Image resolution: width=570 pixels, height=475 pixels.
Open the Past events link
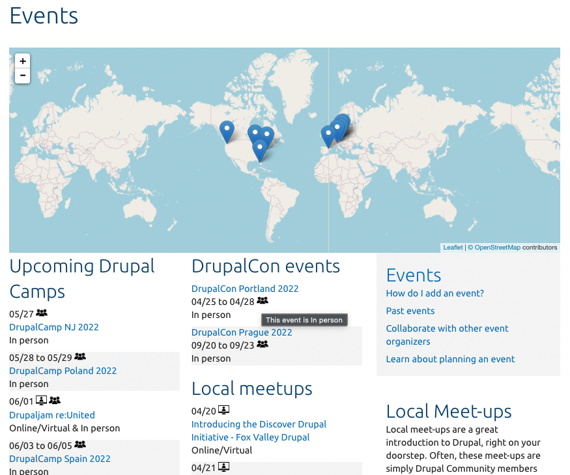click(x=410, y=311)
